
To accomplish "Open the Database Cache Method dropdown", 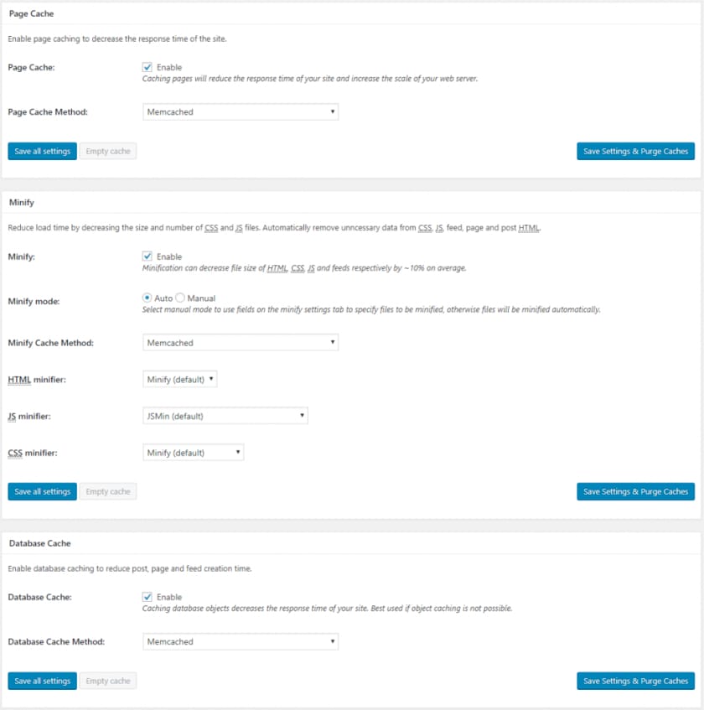I will tap(241, 641).
